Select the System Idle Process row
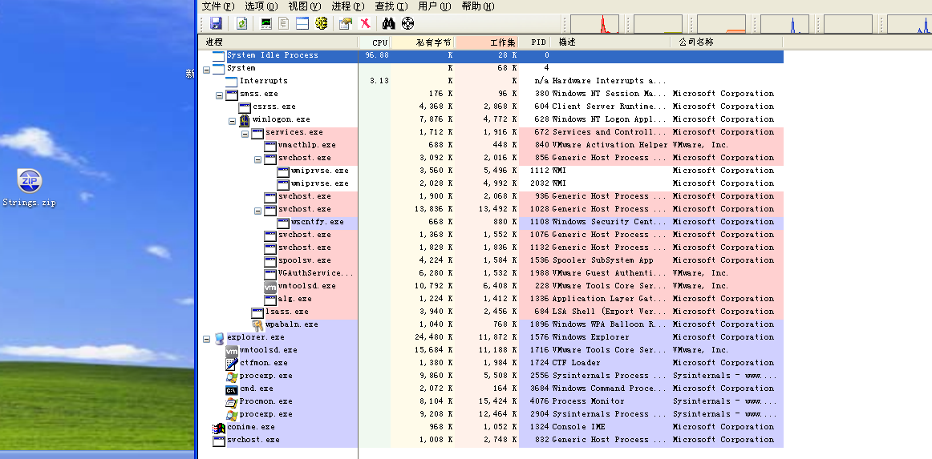This screenshot has width=932, height=459. click(492, 55)
